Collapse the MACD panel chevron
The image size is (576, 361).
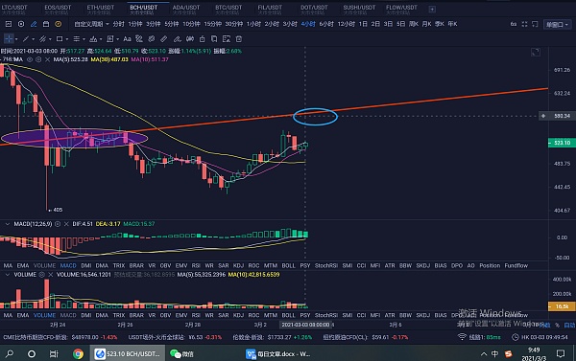7,224
